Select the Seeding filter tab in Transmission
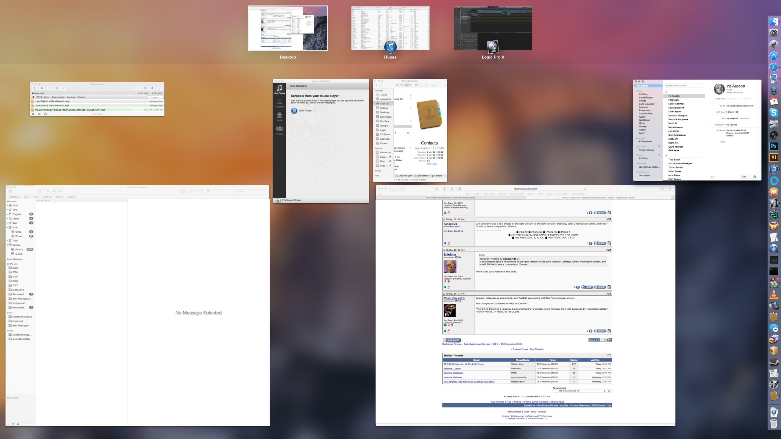Viewport: 781px width, 439px height. tap(71, 97)
